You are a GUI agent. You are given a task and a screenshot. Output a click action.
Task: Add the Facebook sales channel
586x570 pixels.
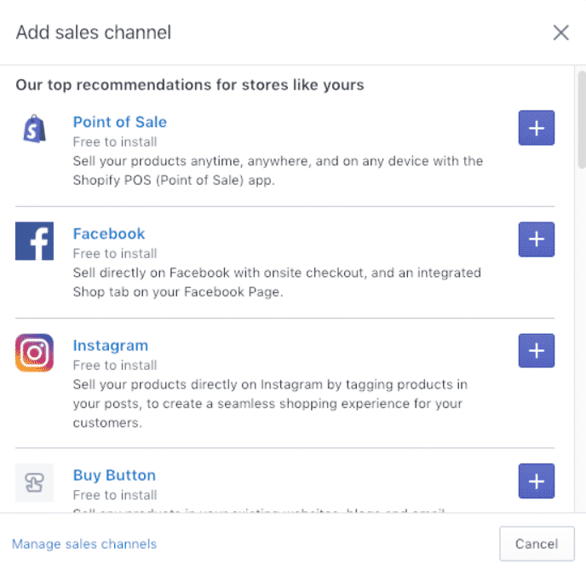point(537,239)
